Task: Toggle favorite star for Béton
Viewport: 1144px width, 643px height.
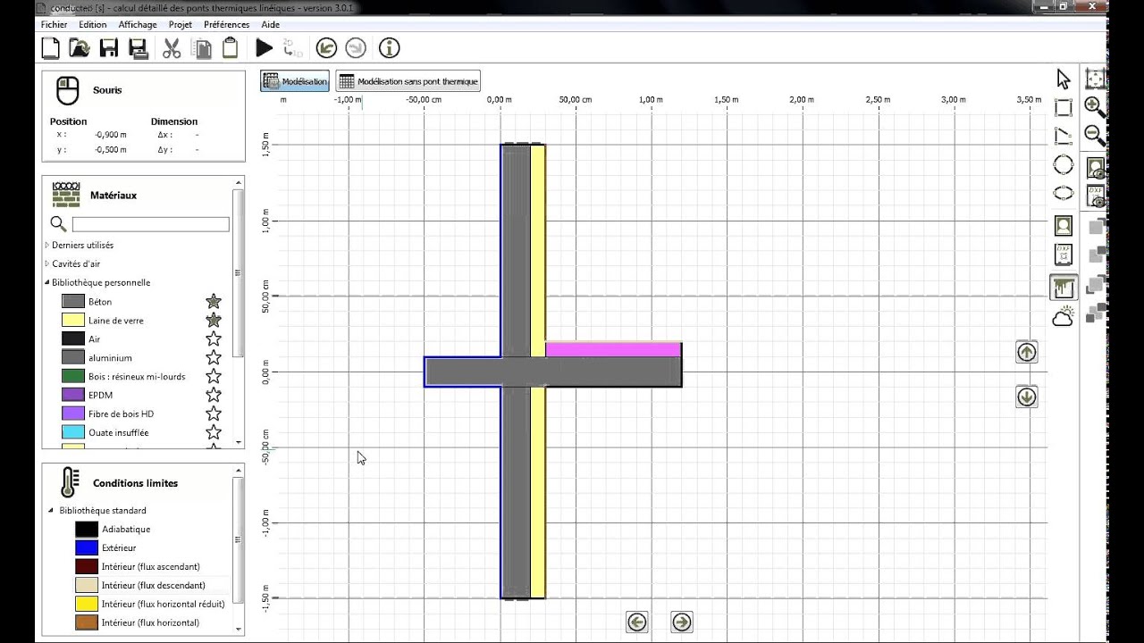Action: 214,302
